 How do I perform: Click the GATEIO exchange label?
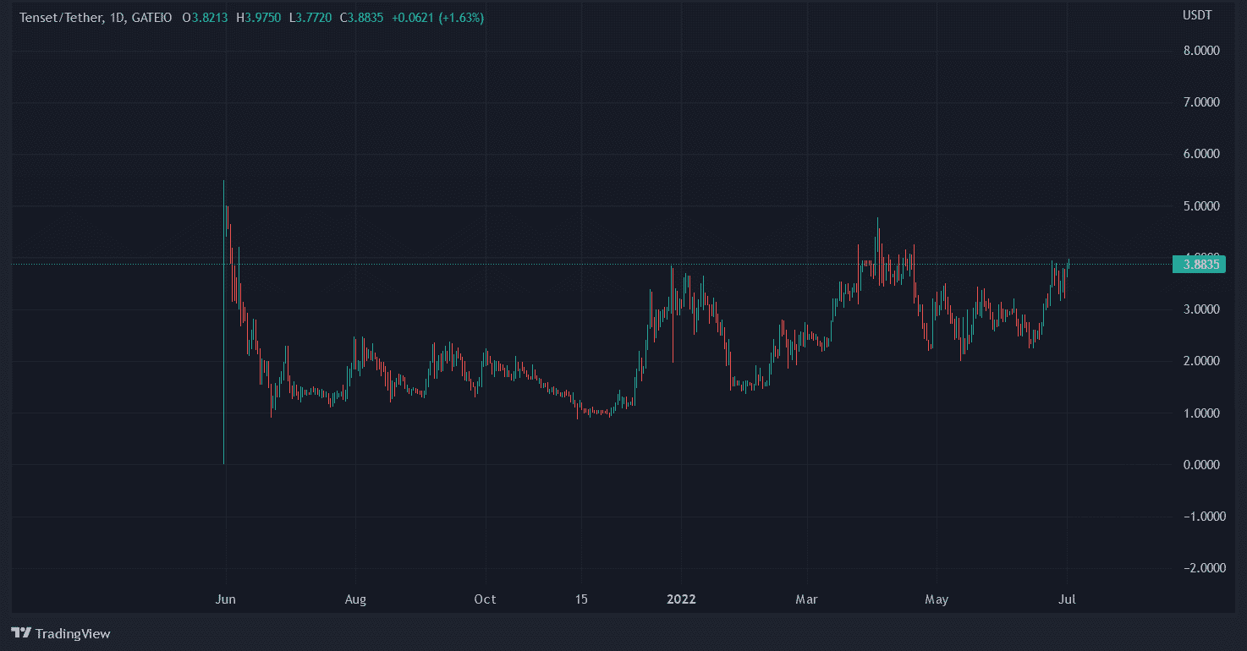click(151, 18)
